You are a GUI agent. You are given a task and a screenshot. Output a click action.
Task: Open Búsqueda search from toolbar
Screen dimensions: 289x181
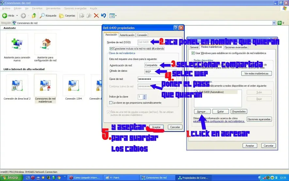tap(48, 16)
